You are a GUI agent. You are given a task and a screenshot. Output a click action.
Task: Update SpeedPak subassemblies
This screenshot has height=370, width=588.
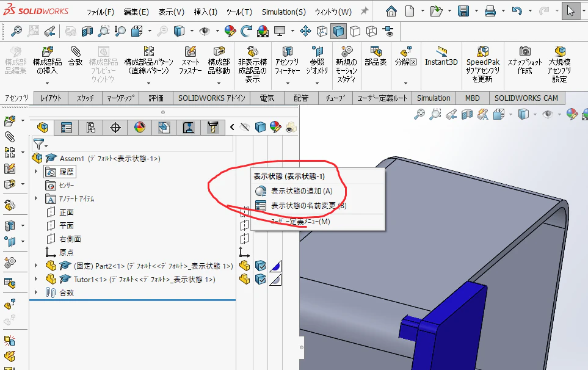point(482,65)
